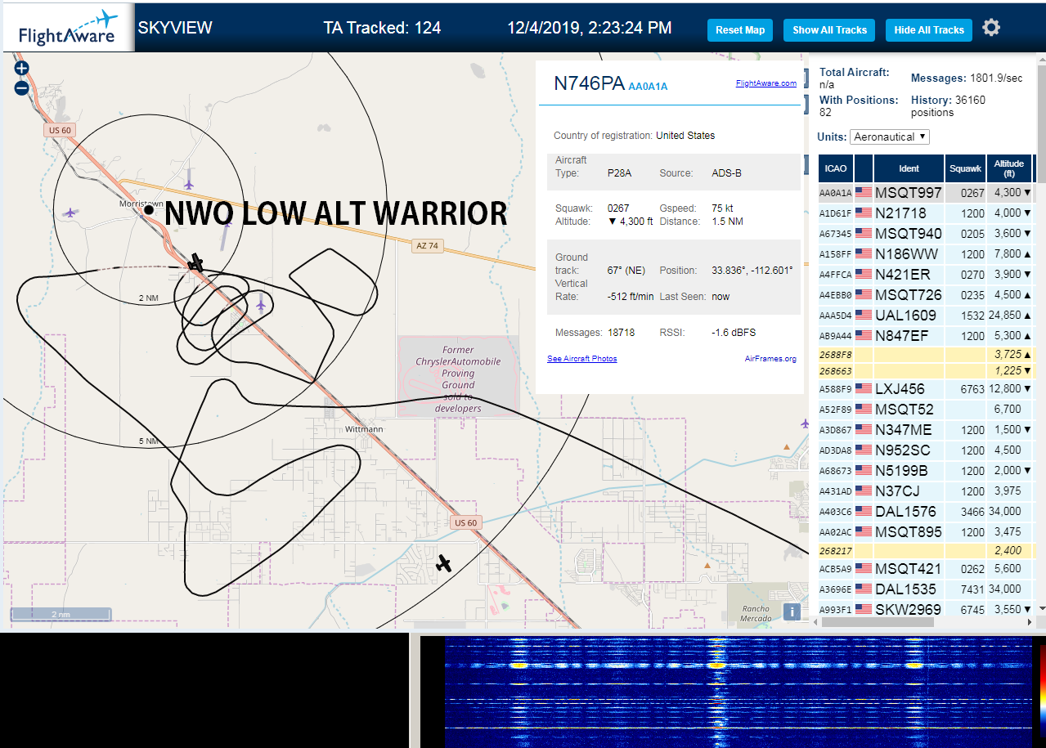Click the US flag in the N21718 row

pos(863,213)
